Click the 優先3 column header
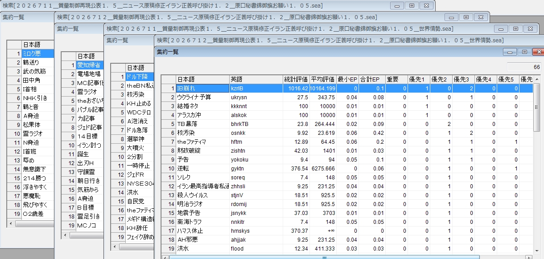This screenshot has width=544, height=259. (463, 79)
